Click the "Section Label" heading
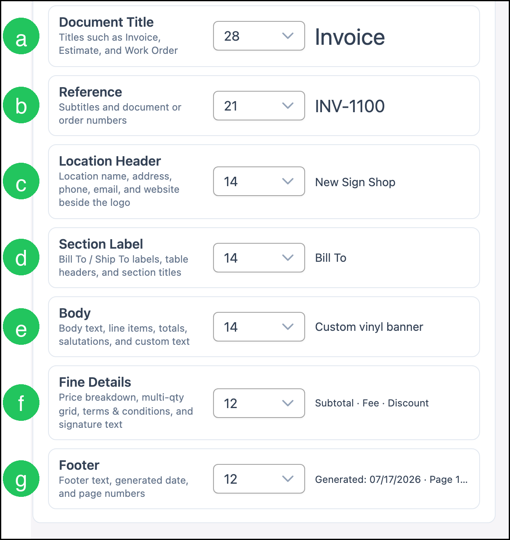510x540 pixels. tap(101, 244)
